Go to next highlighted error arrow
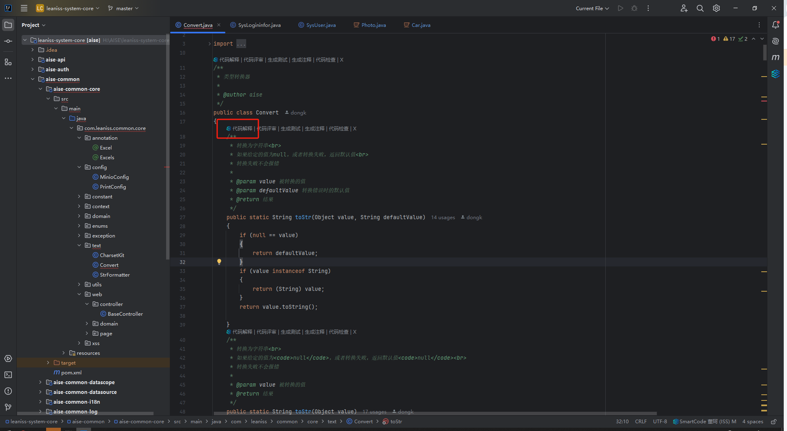Screen dimensions: 787x431 (x=762, y=39)
